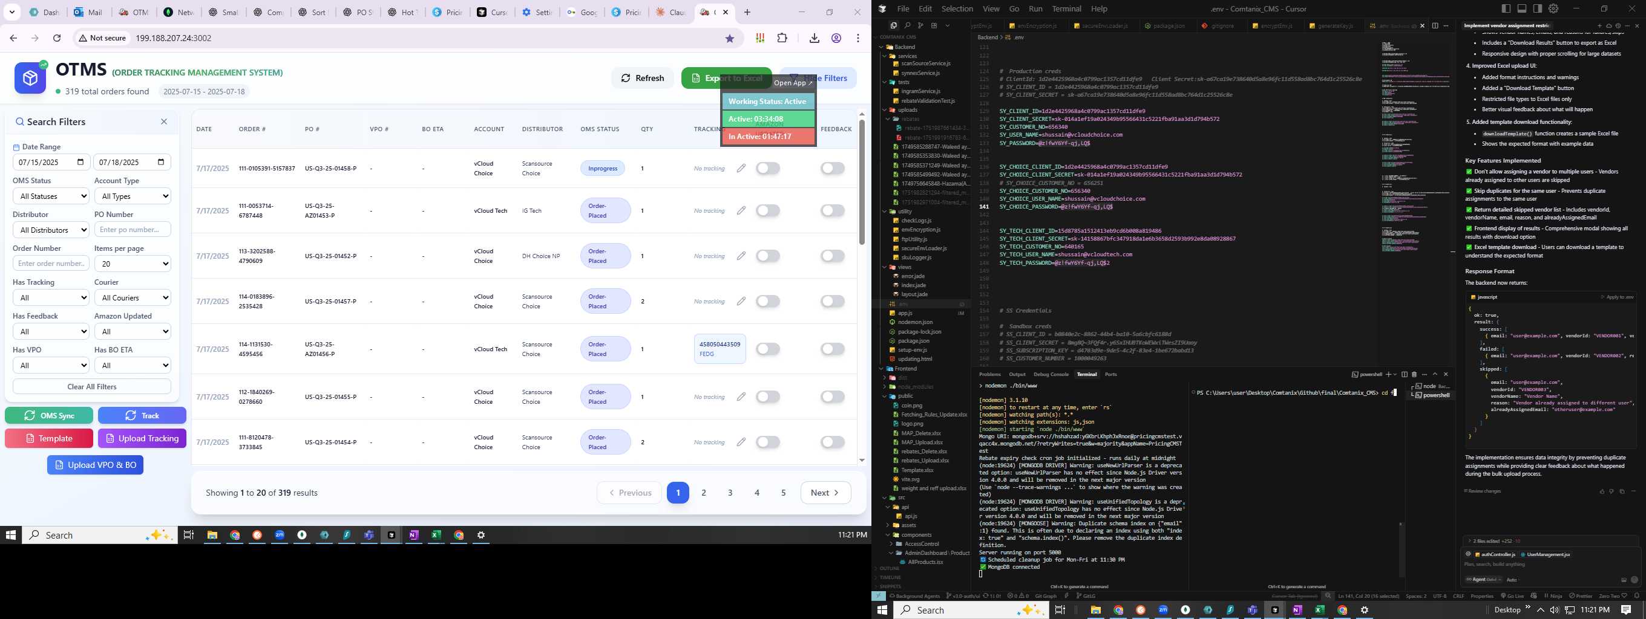Open Chrome downloads icon
This screenshot has width=1646, height=619.
click(x=814, y=38)
